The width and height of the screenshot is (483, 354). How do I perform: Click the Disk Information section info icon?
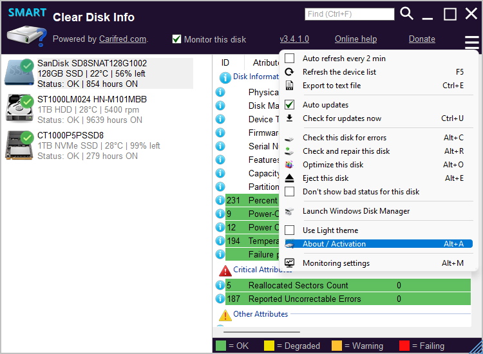point(225,78)
